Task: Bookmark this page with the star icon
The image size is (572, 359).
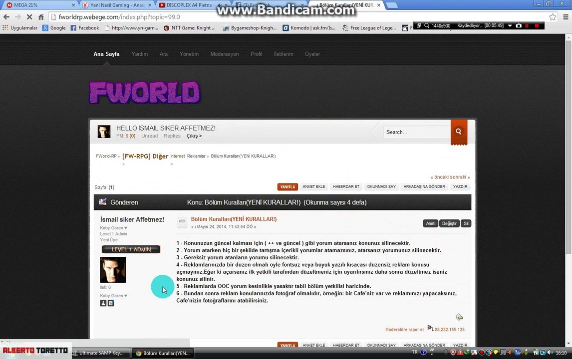Action: coord(553,17)
